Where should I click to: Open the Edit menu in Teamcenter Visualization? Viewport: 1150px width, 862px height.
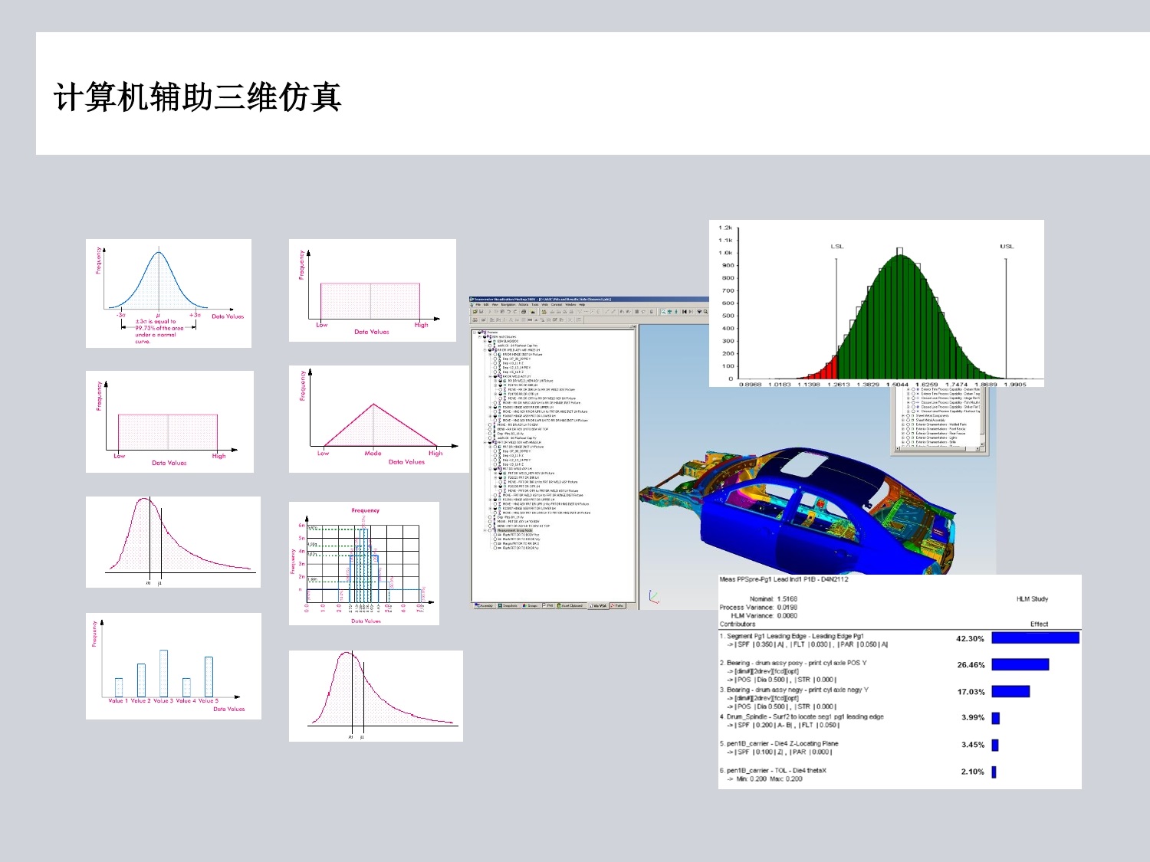click(x=486, y=304)
